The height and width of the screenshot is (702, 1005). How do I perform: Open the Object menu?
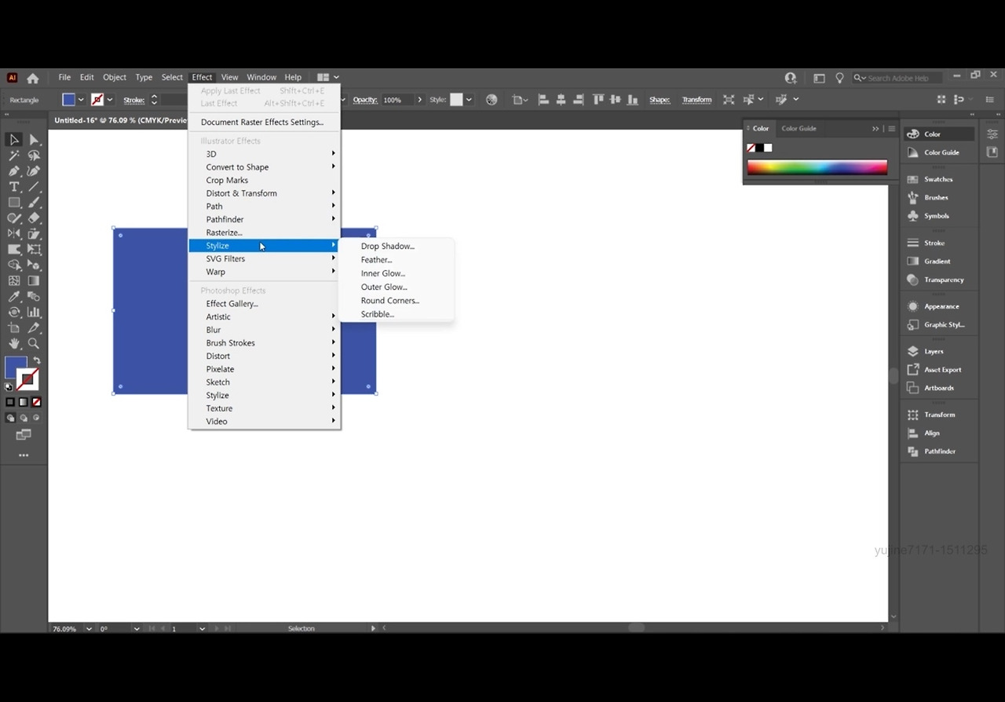coord(115,77)
